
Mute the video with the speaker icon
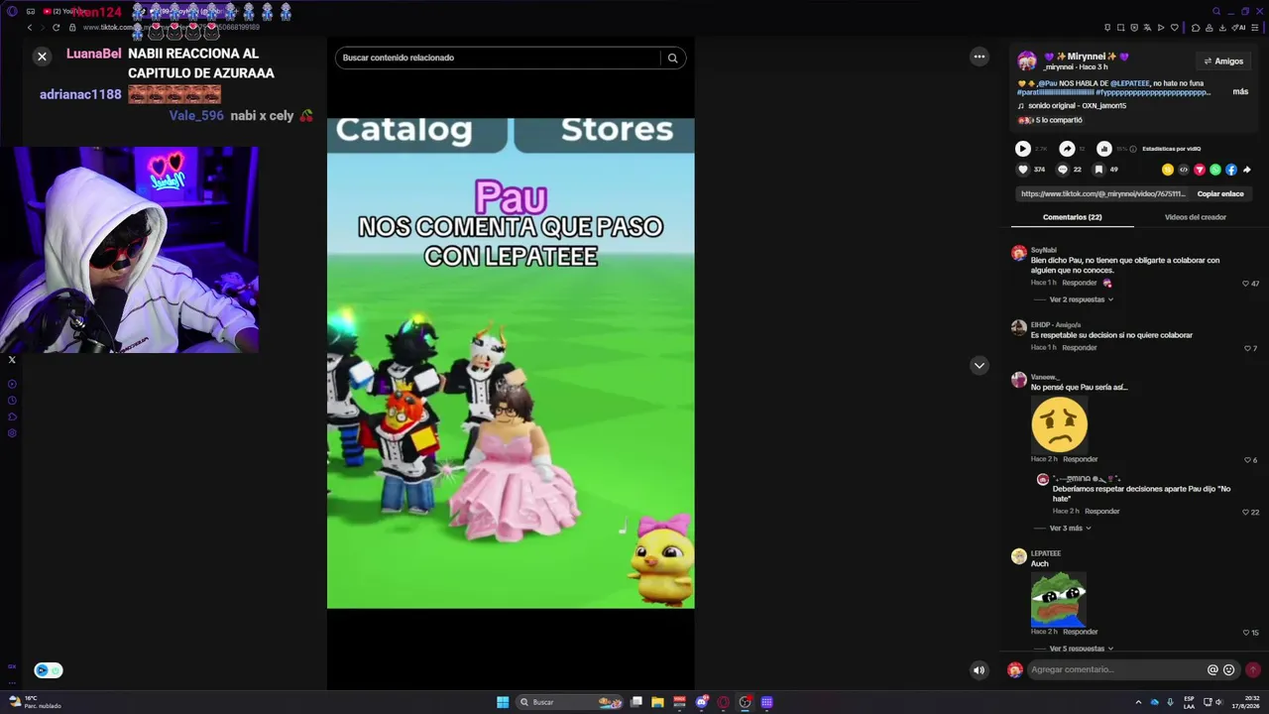pyautogui.click(x=979, y=670)
